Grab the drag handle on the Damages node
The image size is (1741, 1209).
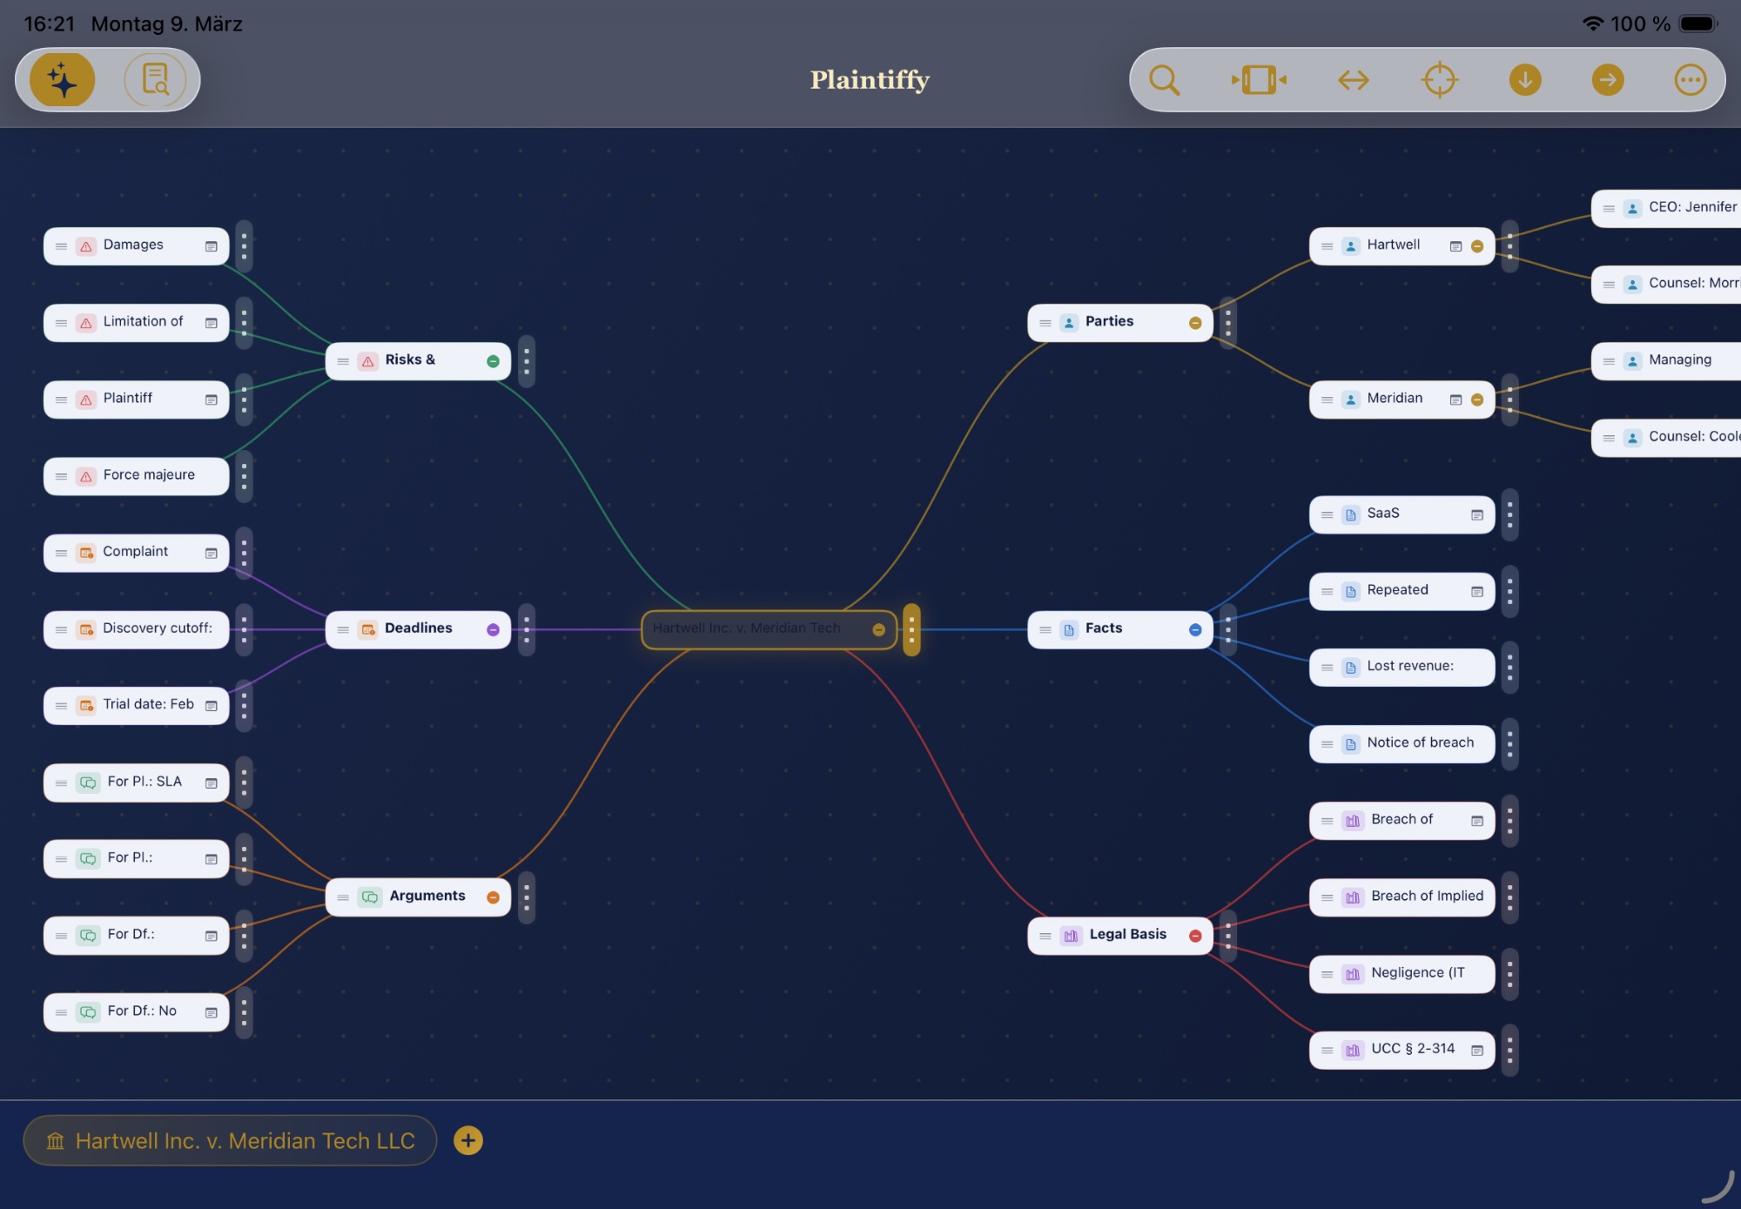tap(61, 245)
